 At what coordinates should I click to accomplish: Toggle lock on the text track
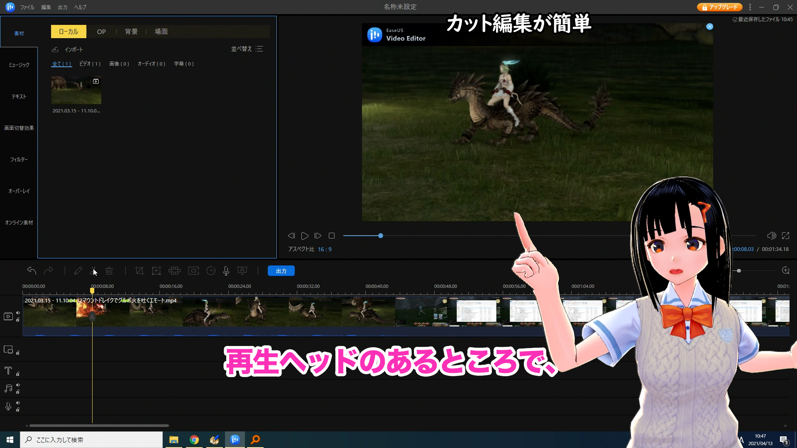click(18, 374)
